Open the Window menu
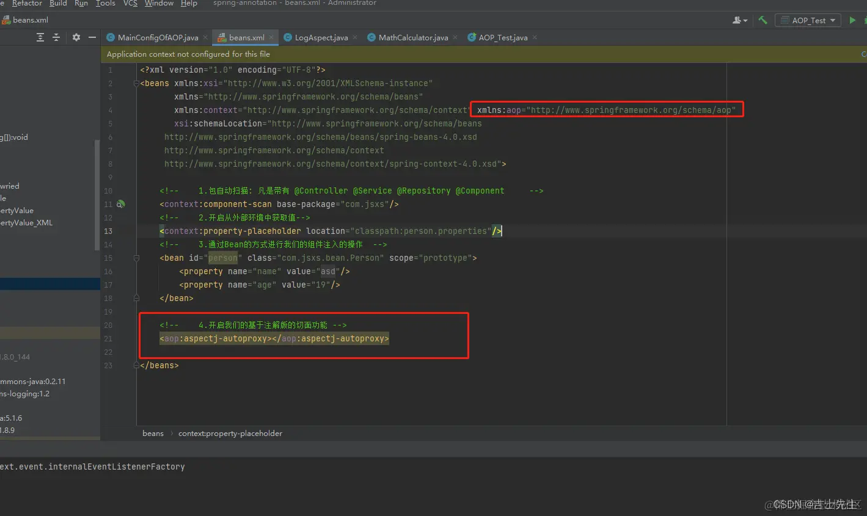This screenshot has width=867, height=516. pos(159,3)
